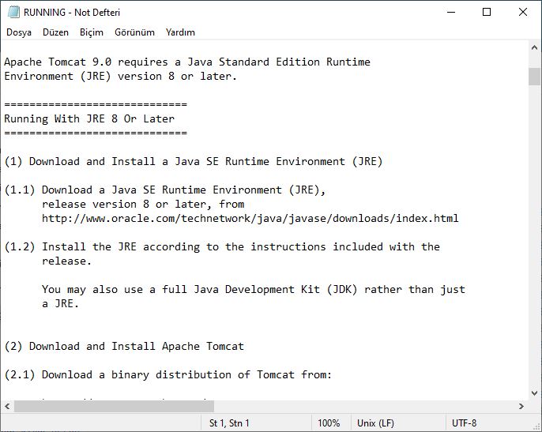Click the 'Unix (LF)' status bar entry
The height and width of the screenshot is (432, 542).
(x=375, y=423)
